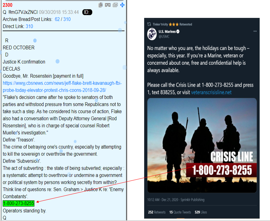The height and width of the screenshot is (221, 270).
Task: Click the green highlighted 1-800-273-8255 number
Action: [x=19, y=203]
